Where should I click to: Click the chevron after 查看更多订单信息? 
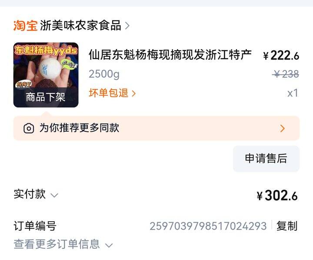coord(109,245)
